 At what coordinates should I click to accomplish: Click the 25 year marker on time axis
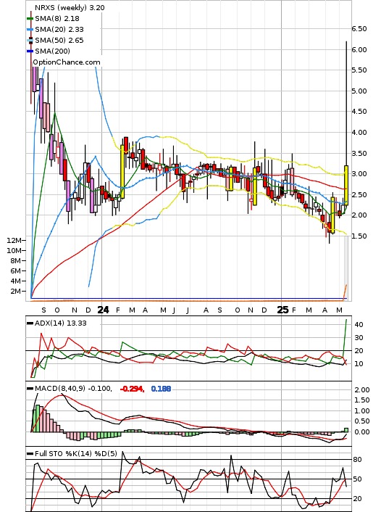click(x=282, y=310)
